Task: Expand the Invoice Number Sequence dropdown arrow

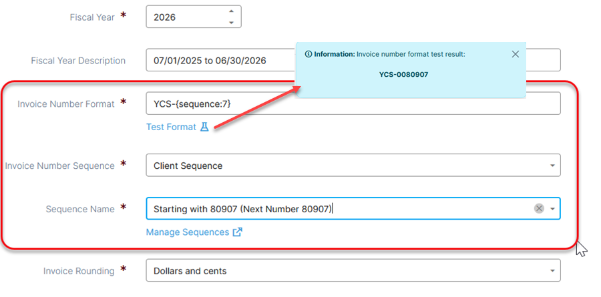Action: click(552, 166)
